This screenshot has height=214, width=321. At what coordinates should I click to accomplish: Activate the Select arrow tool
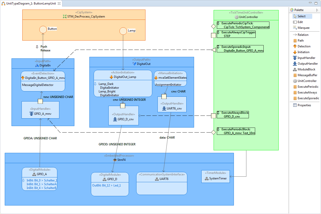pos(301,16)
